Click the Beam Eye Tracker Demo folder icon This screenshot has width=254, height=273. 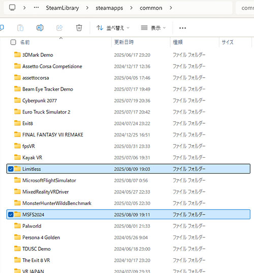click(x=17, y=89)
